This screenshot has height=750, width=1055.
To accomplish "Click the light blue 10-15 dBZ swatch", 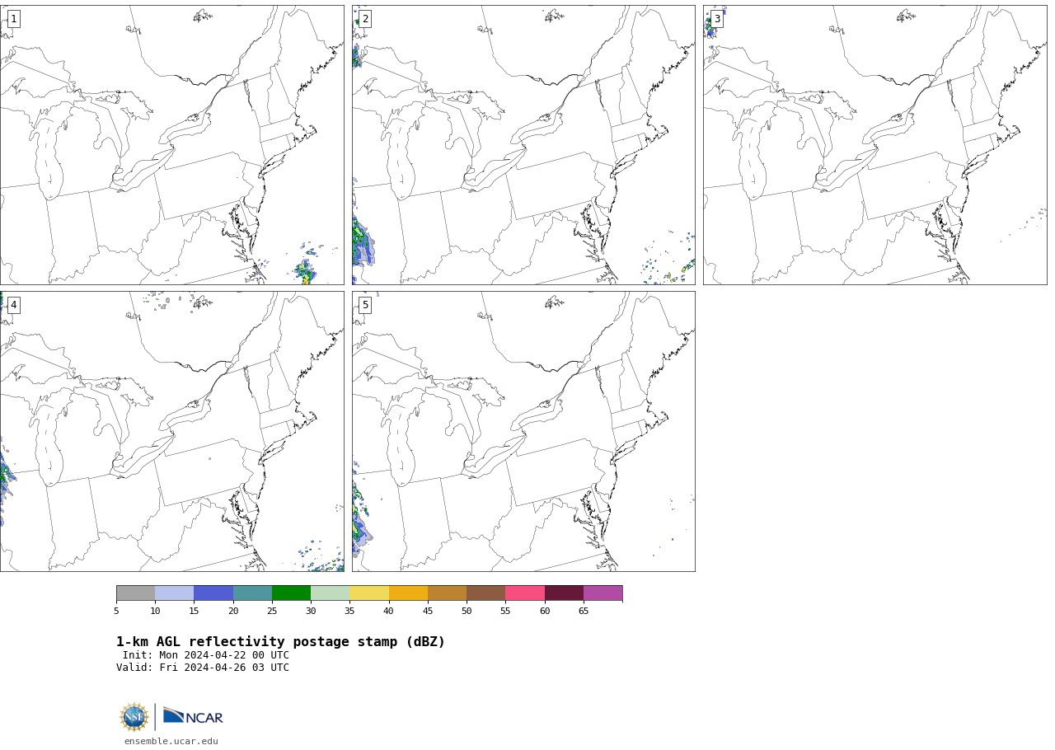I will coord(175,593).
